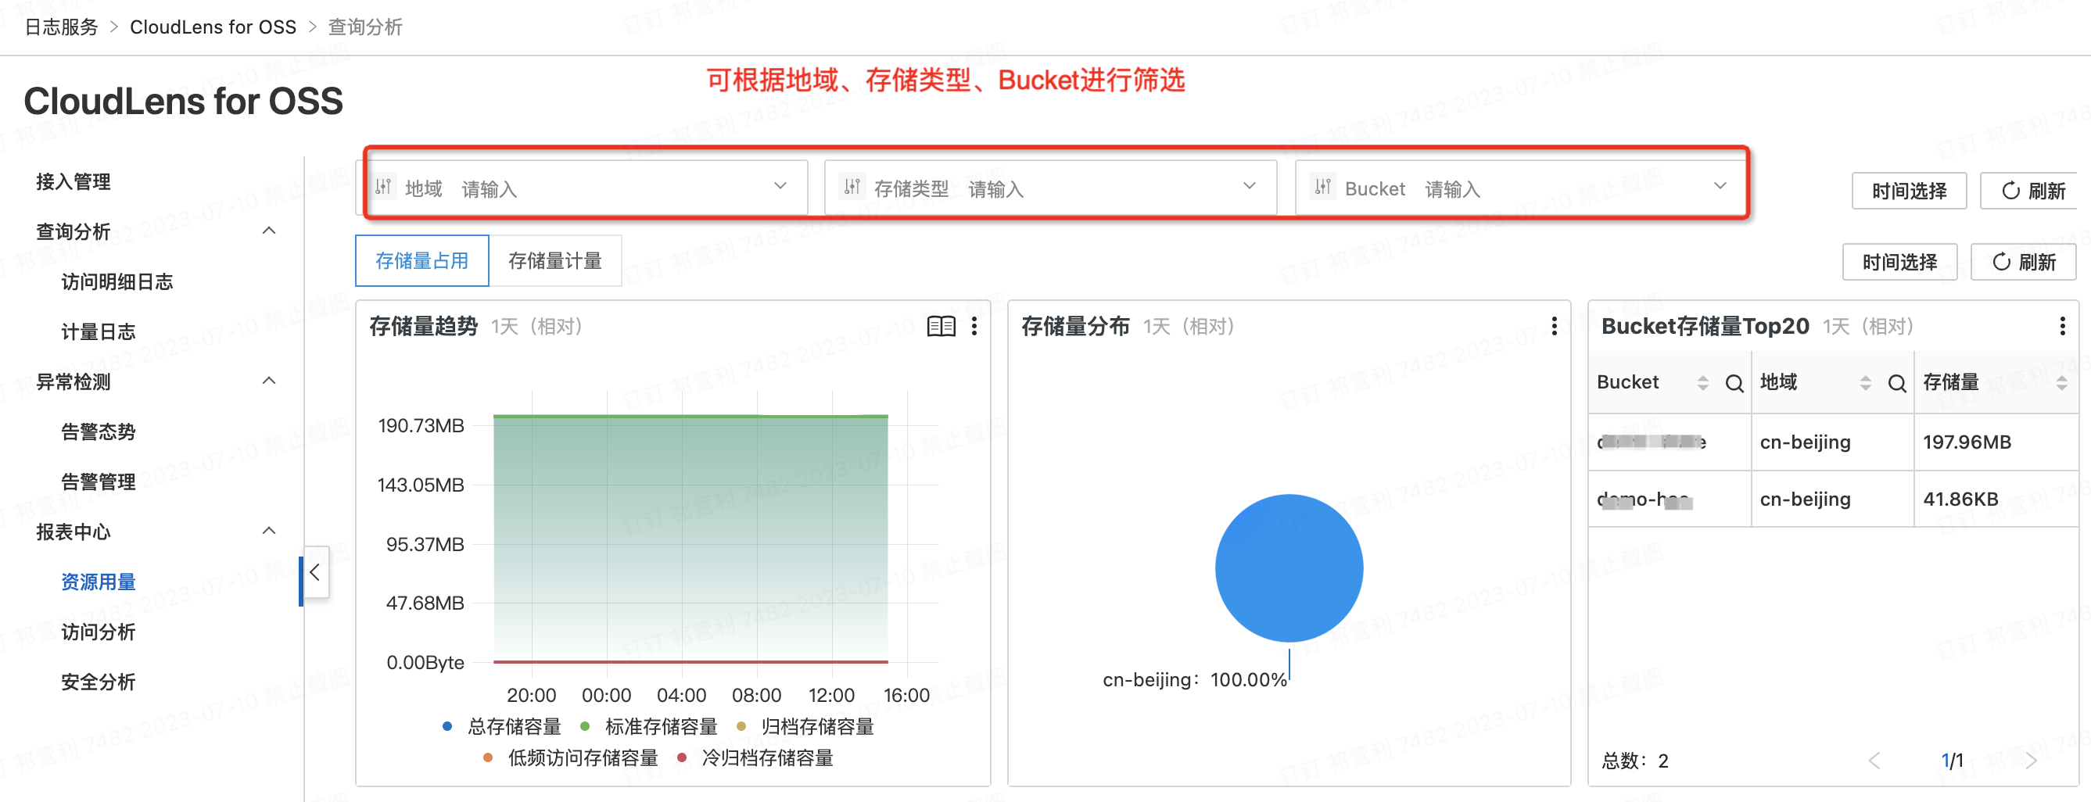Go to 日志服务 breadcrumb link

62,27
